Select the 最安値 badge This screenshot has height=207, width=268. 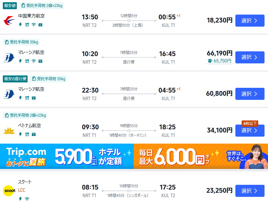click(10, 6)
